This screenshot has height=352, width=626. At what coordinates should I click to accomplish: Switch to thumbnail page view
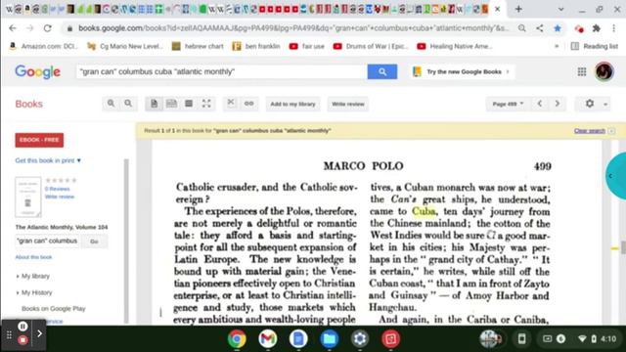point(189,104)
